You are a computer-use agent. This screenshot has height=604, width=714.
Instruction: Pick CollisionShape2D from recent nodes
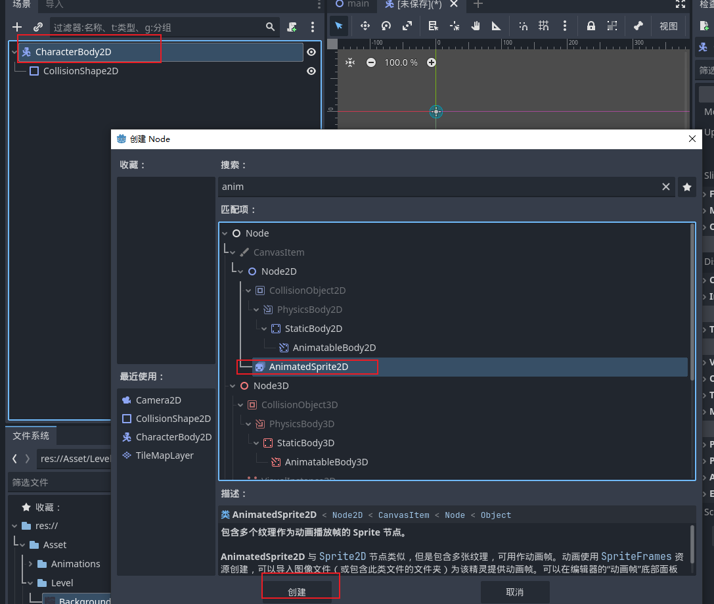coord(173,419)
